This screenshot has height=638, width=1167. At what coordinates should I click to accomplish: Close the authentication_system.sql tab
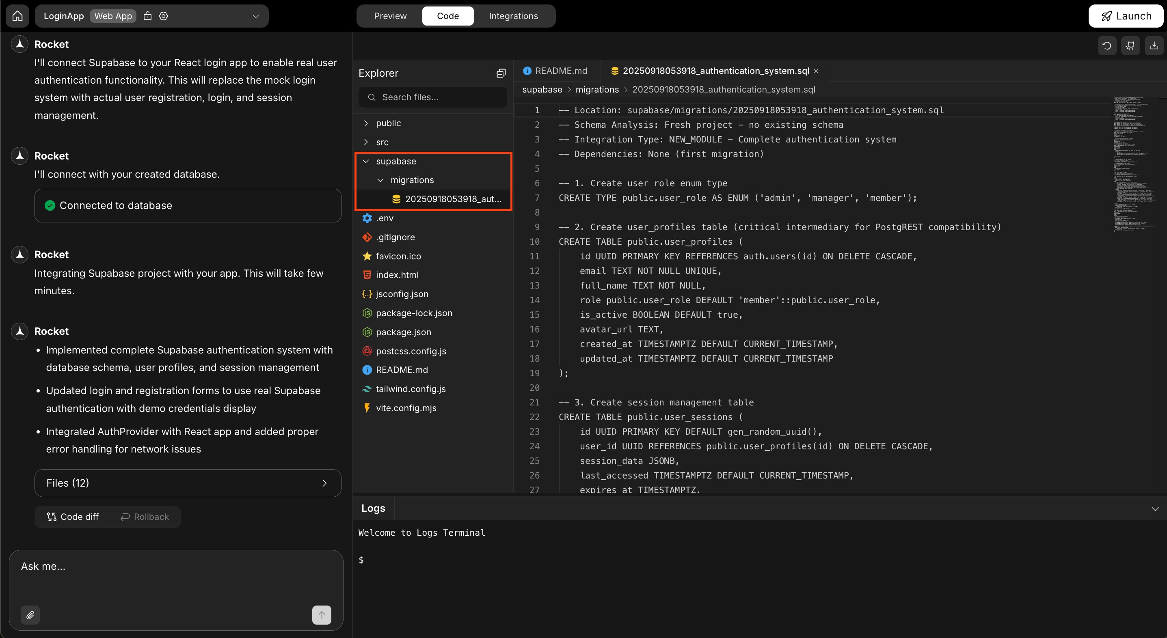(816, 71)
